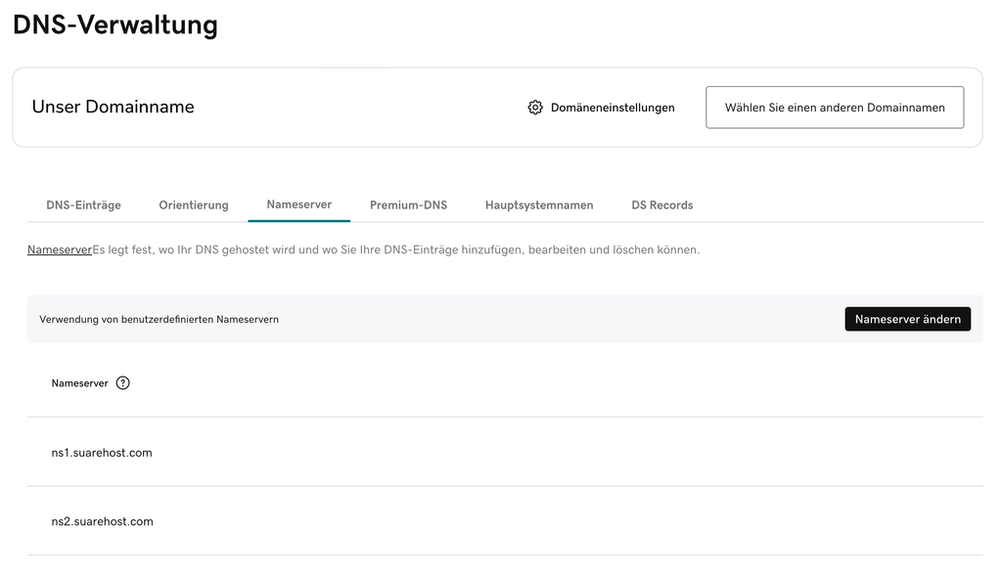Viewport: 1002px width, 576px height.
Task: Click the question mark help icon next to Nameserver
Action: [122, 383]
